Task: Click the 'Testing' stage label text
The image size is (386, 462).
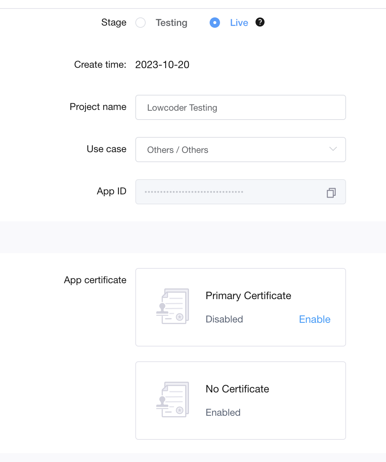Action: [x=172, y=23]
